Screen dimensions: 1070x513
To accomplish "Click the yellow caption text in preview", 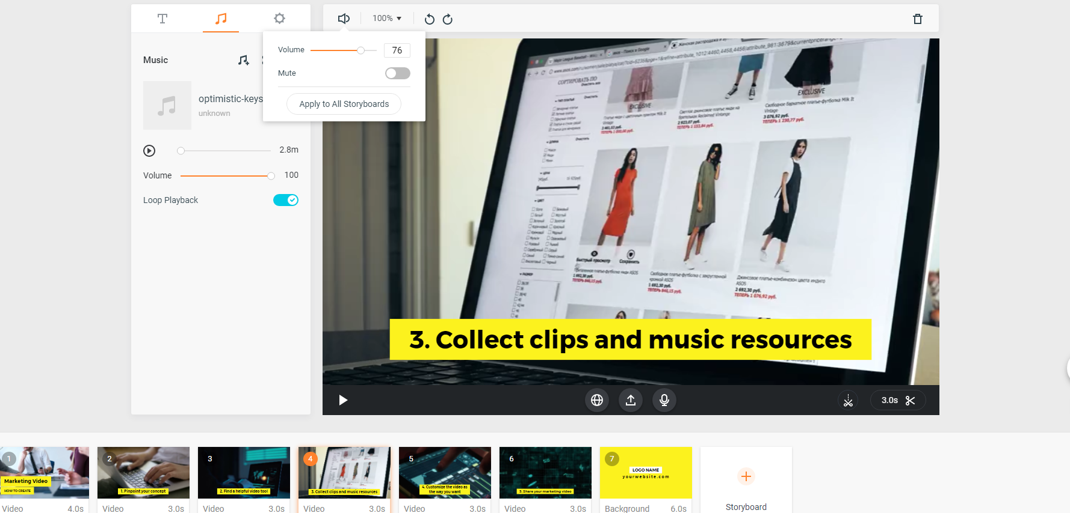I will (630, 339).
